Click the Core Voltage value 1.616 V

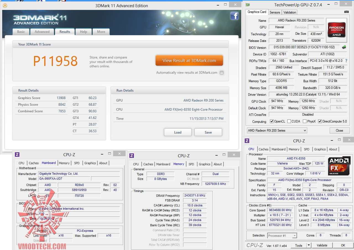[316, 174]
